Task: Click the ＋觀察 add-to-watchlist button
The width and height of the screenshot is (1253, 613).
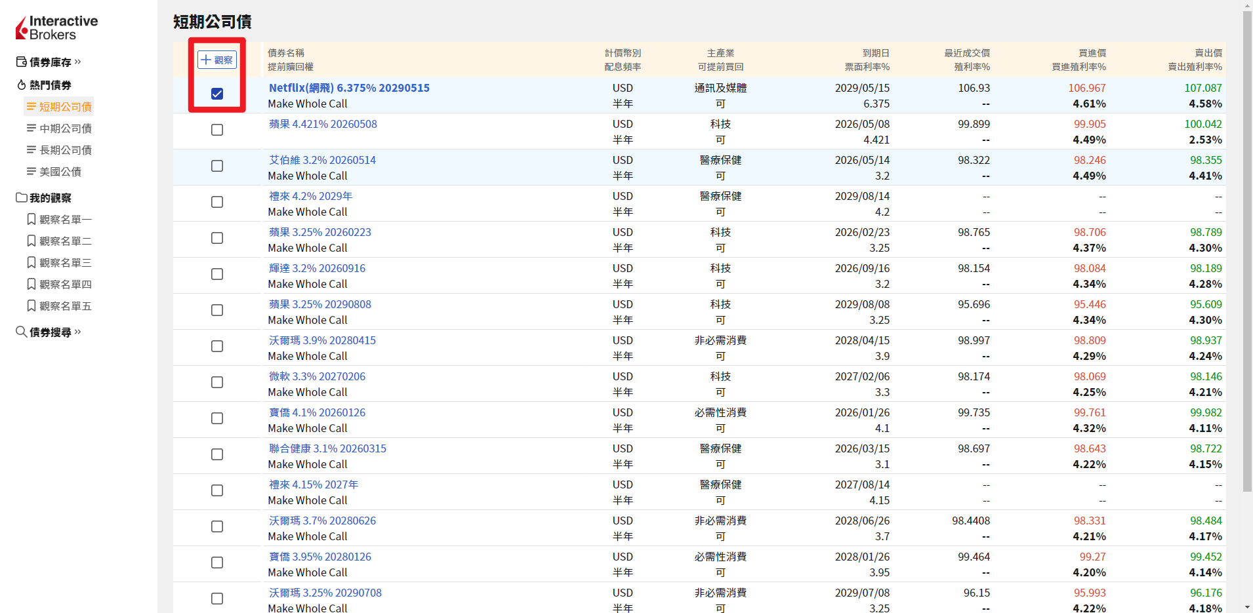Action: coord(217,60)
